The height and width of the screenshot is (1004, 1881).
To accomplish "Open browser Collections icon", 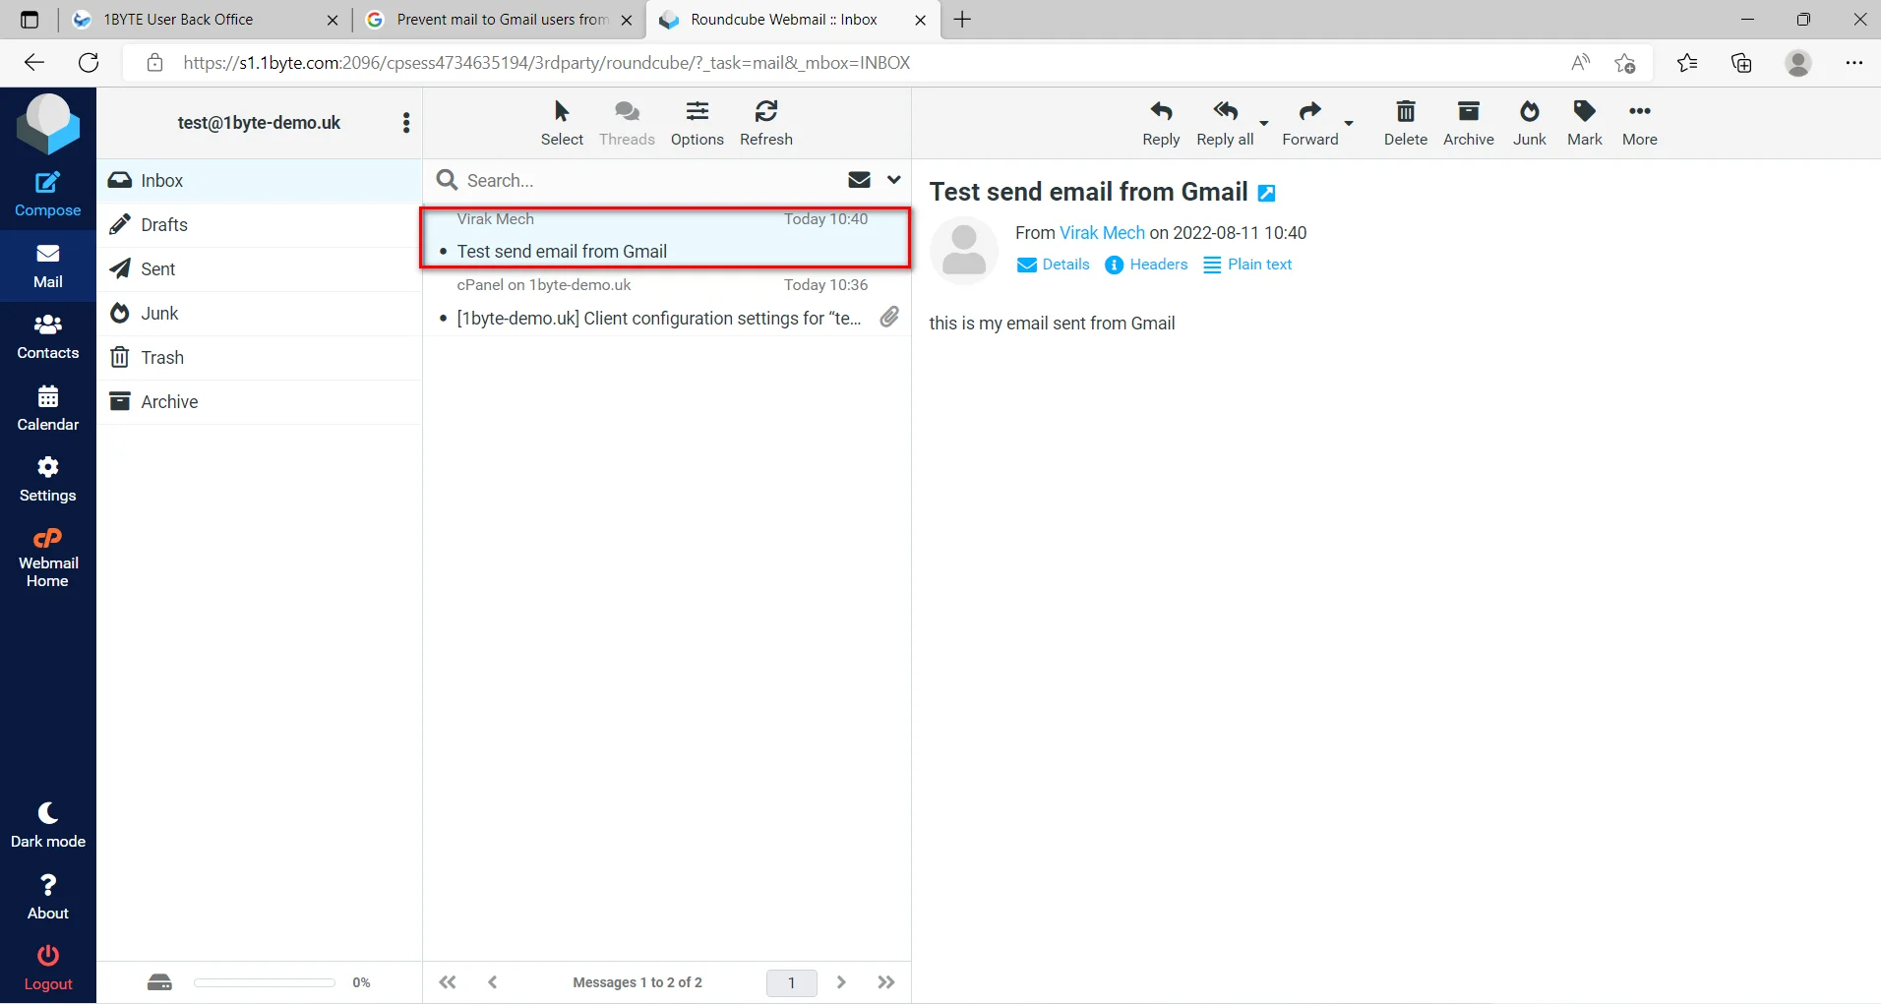I will 1741,63.
